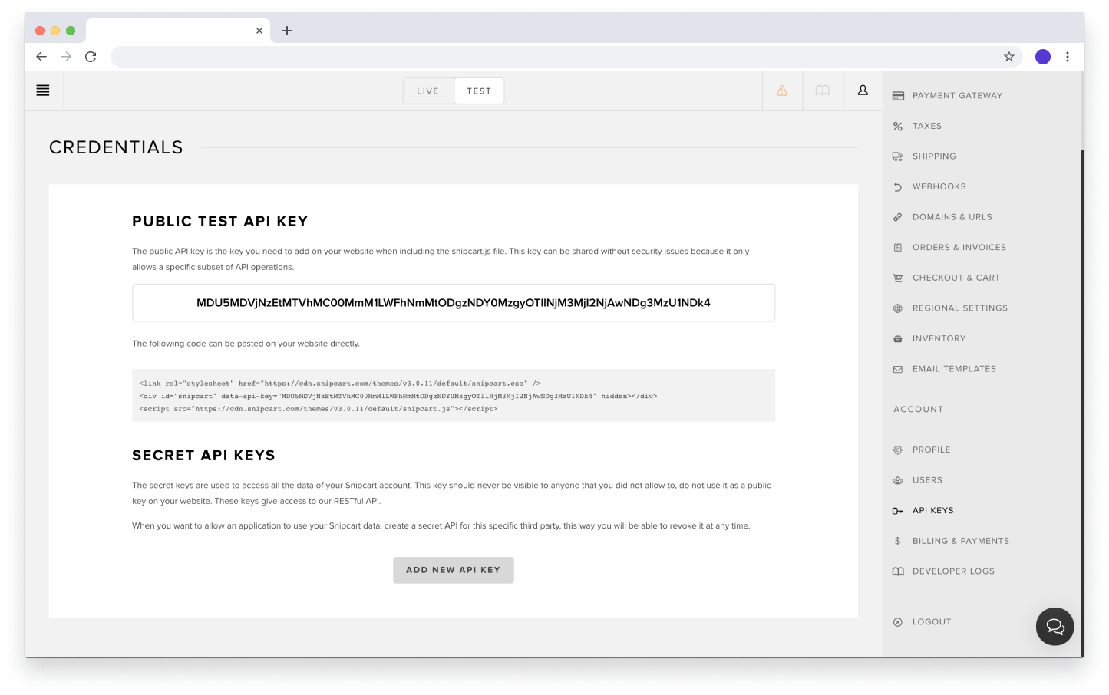Click the Regional Settings globe icon
The image size is (1109, 695).
[x=898, y=308]
